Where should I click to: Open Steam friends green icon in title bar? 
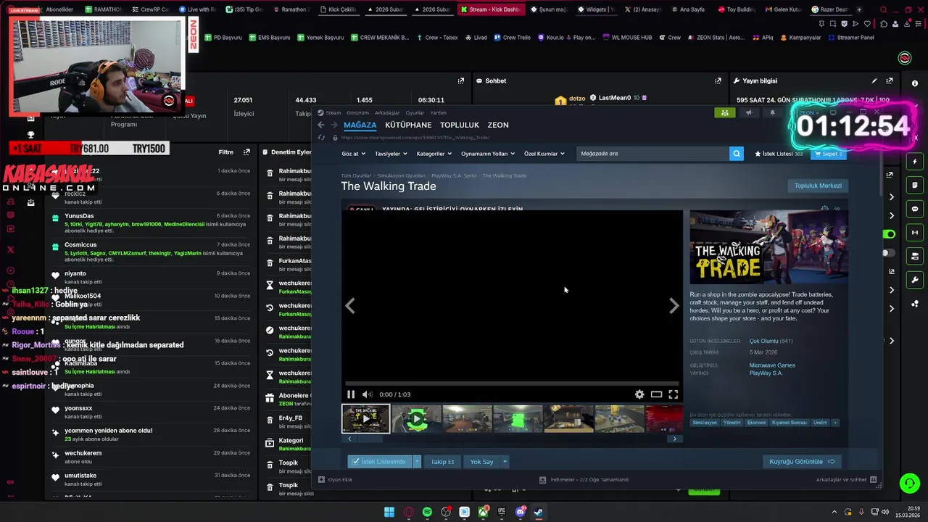[x=724, y=112]
